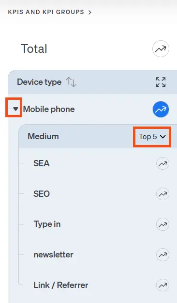Sort by Device type using arrows icon

[71, 82]
